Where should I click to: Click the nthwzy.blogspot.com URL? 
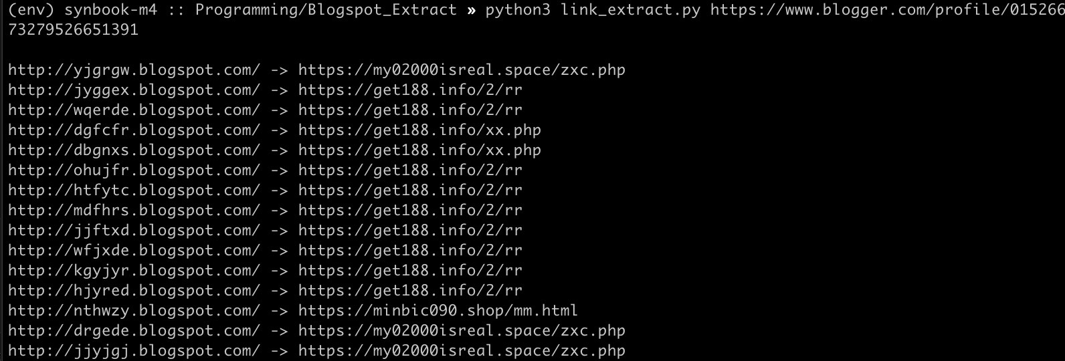point(134,311)
